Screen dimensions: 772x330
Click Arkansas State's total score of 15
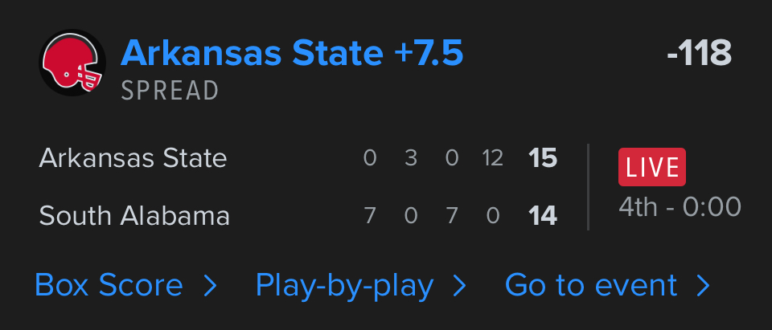[x=543, y=158]
